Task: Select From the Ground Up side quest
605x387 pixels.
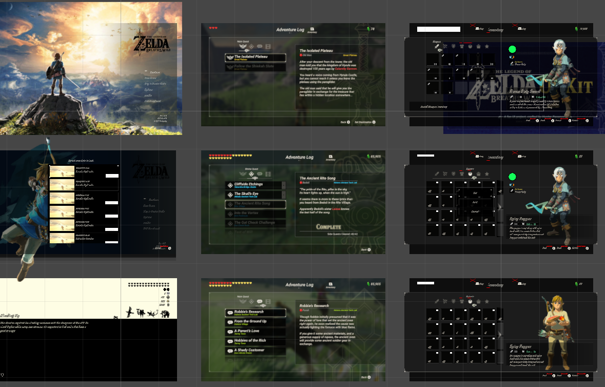Action: (256, 322)
